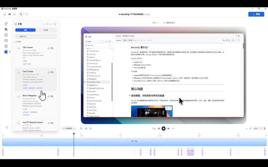The width and height of the screenshot is (268, 167).
Task: Click the "macOS Sequoia Cursors" extension title
Action: pos(33,122)
